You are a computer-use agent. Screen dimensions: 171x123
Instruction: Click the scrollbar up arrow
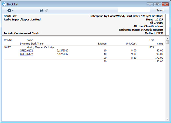point(167,38)
